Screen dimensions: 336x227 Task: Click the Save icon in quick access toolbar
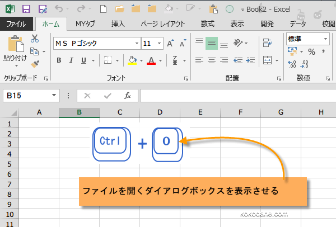pyautogui.click(x=26, y=9)
